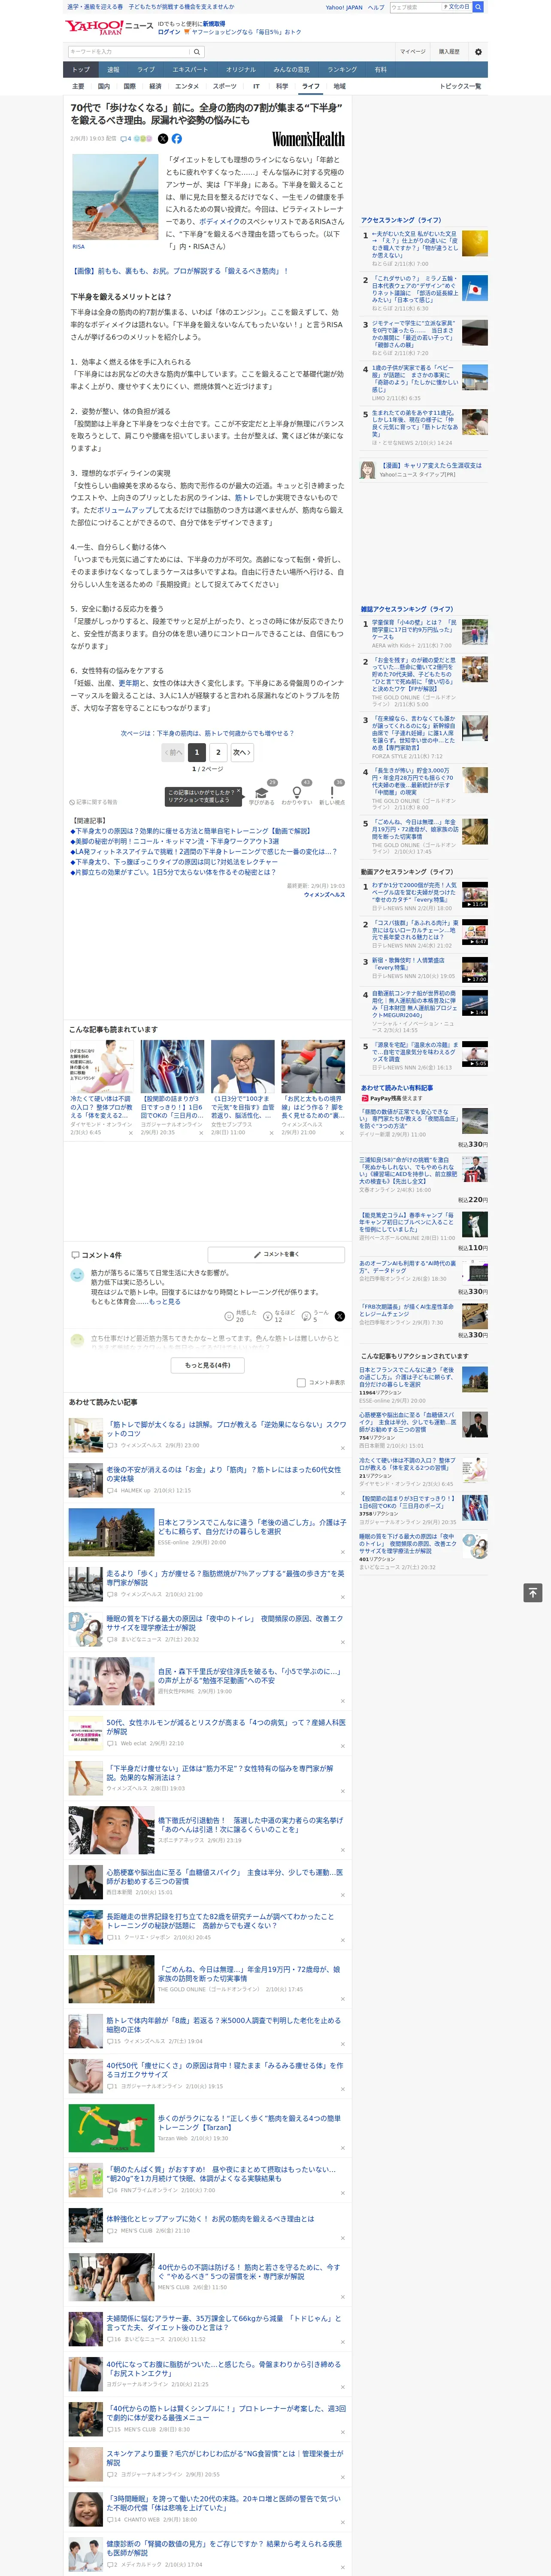
Task: Click the back-to-top arrow button
Action: tap(533, 1592)
